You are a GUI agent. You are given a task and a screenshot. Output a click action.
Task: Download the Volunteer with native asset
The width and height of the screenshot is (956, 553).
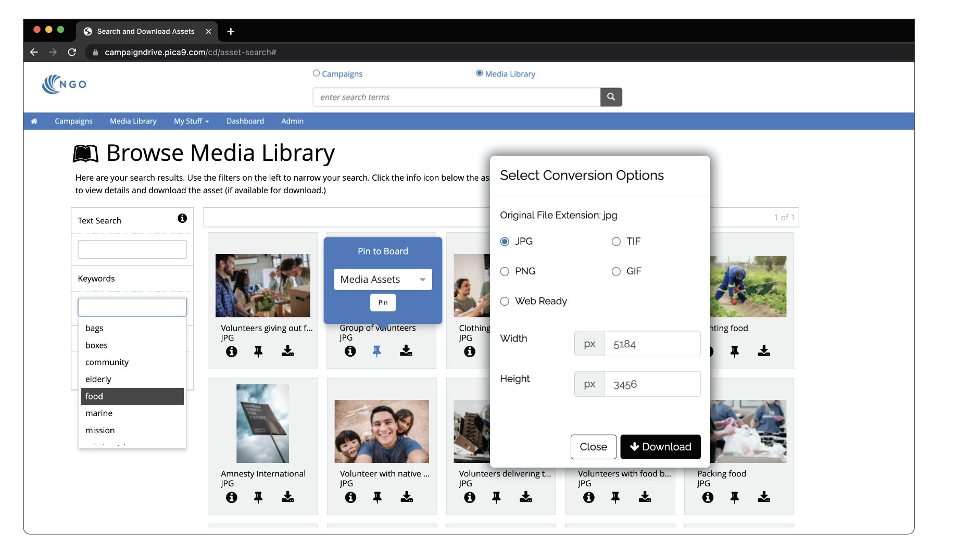[407, 497]
